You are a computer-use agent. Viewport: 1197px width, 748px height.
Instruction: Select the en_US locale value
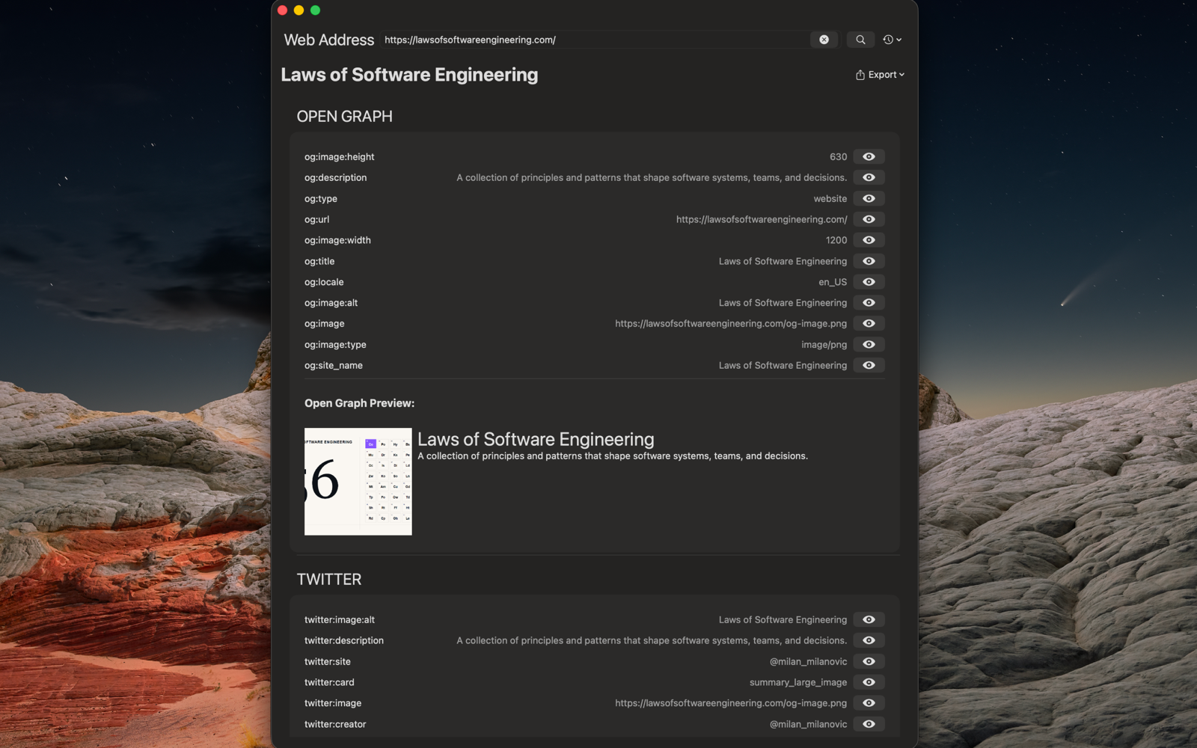(833, 282)
